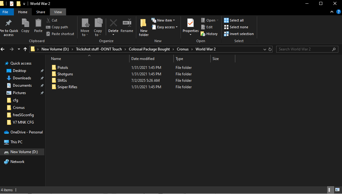342x194 pixels.
Task: Click the quick access toolbar properties icon
Action: point(12,3)
